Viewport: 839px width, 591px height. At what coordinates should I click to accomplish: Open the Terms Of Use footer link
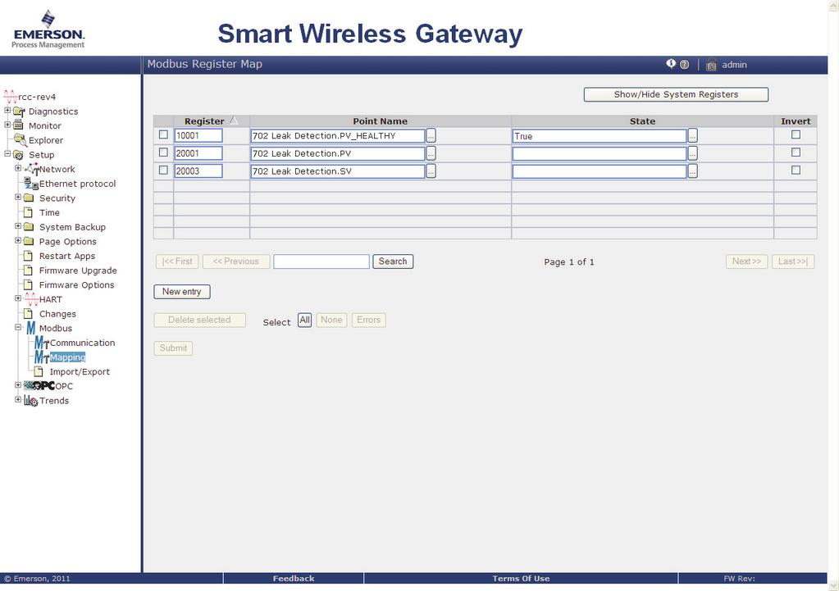[x=521, y=578]
